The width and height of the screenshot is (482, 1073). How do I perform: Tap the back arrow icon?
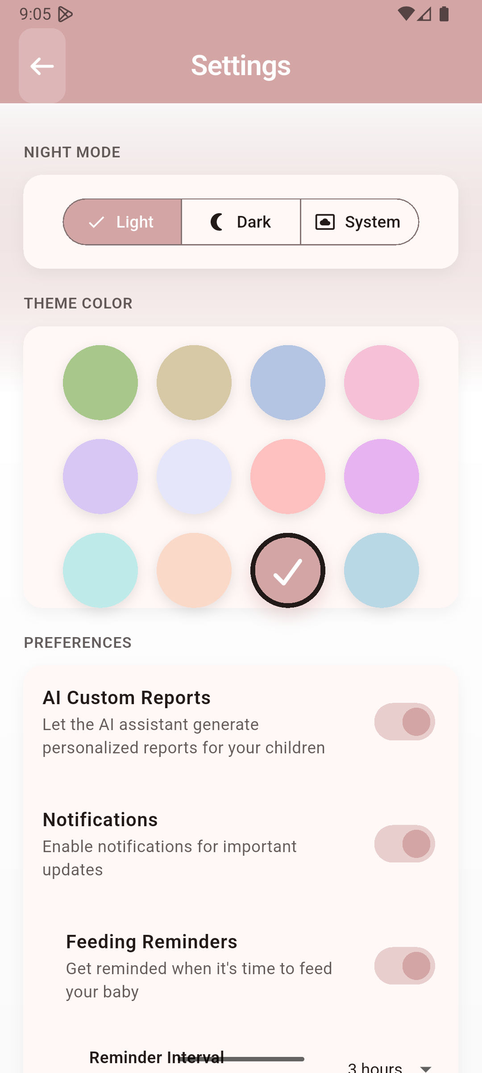pos(42,66)
